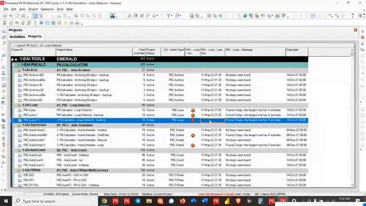Collapse the 1-EAI-AutoSched group
This screenshot has width=366, height=206.
tap(15, 125)
